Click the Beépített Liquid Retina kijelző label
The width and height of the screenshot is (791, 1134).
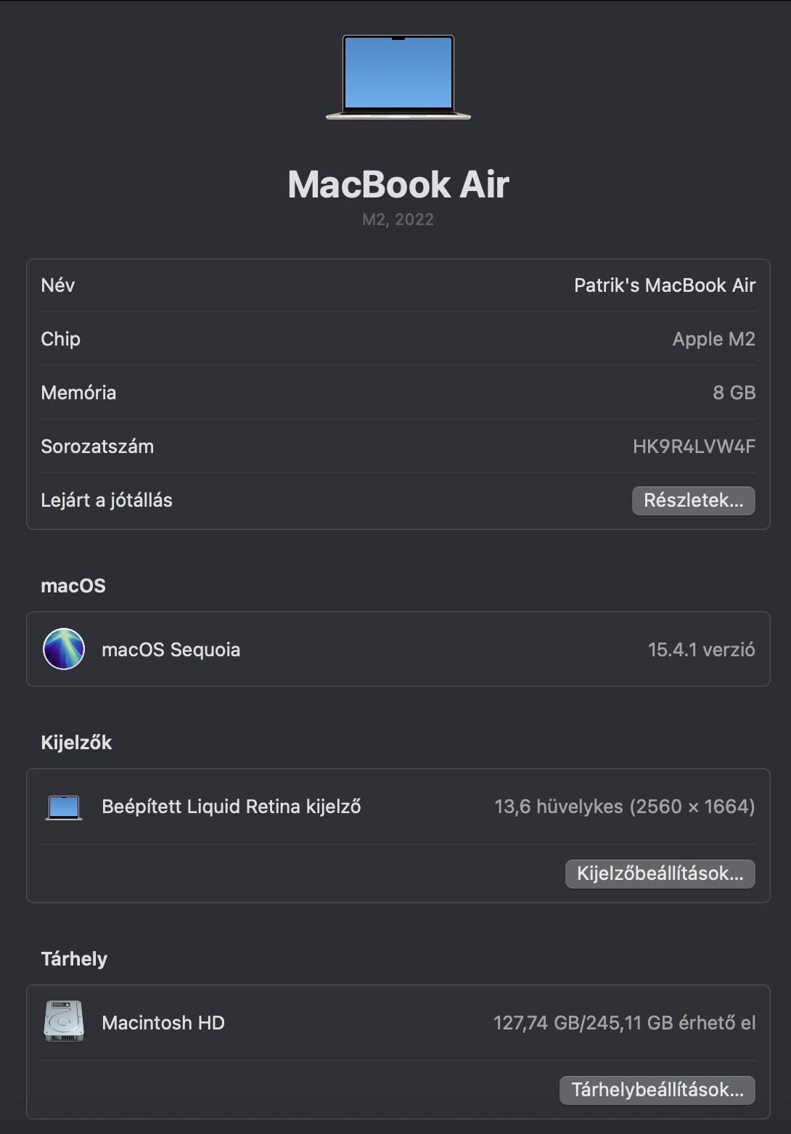(x=231, y=807)
